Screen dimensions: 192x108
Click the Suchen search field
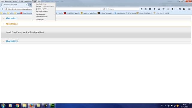coord(123,9)
